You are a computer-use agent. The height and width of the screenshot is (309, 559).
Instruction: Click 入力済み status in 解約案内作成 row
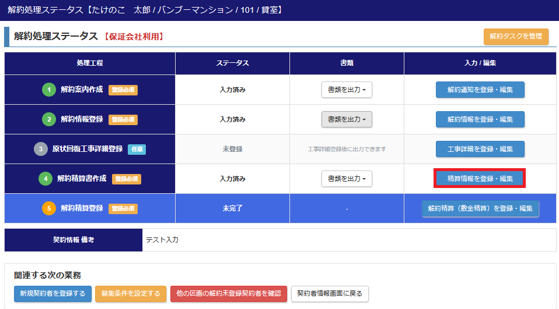232,90
